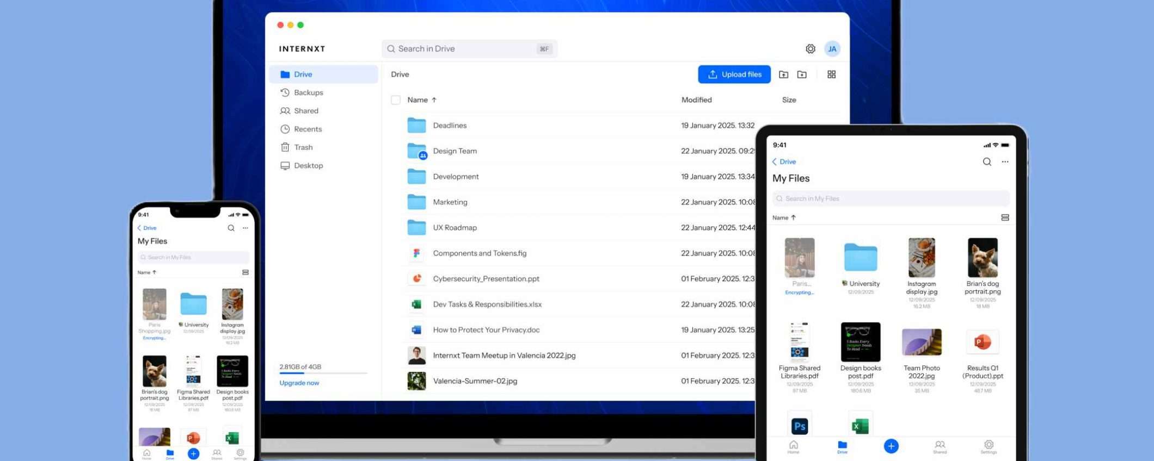The image size is (1154, 461).
Task: Switch to grid view layout icon
Action: (831, 74)
